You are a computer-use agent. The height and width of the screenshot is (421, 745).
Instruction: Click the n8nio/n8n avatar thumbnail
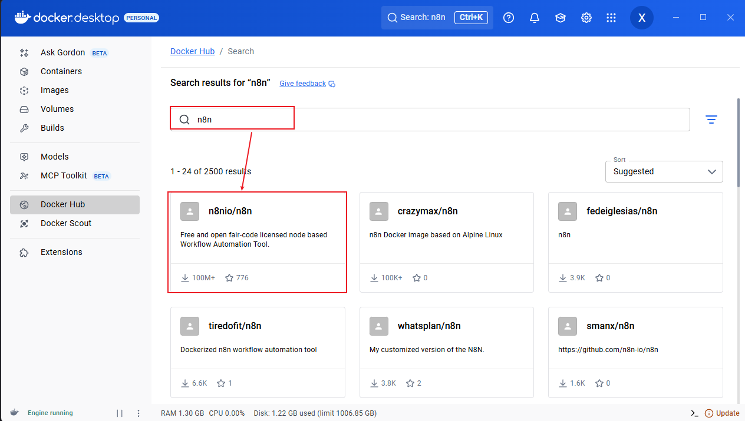click(x=190, y=211)
